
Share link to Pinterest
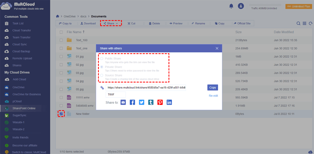click(x=160, y=102)
